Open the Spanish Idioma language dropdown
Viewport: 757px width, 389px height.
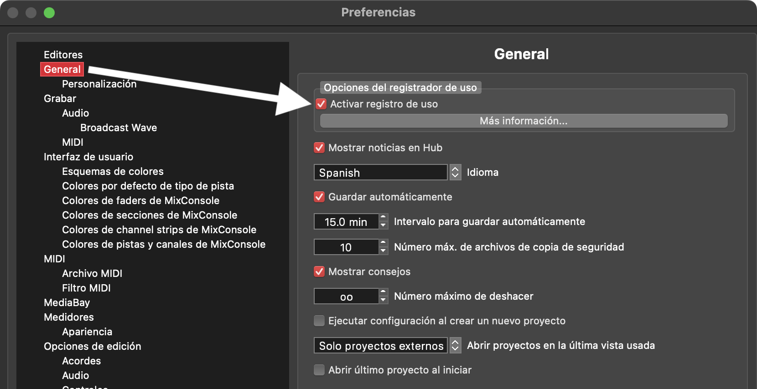pyautogui.click(x=380, y=173)
